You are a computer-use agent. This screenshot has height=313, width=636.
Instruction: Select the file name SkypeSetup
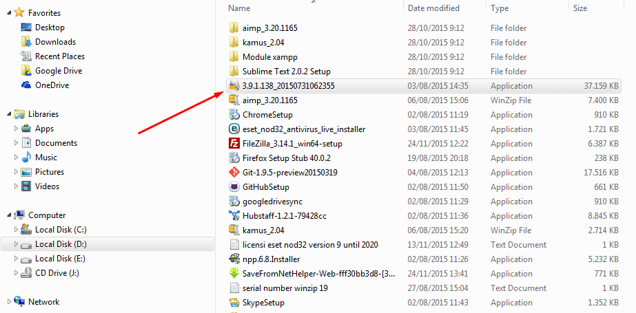pos(263,303)
